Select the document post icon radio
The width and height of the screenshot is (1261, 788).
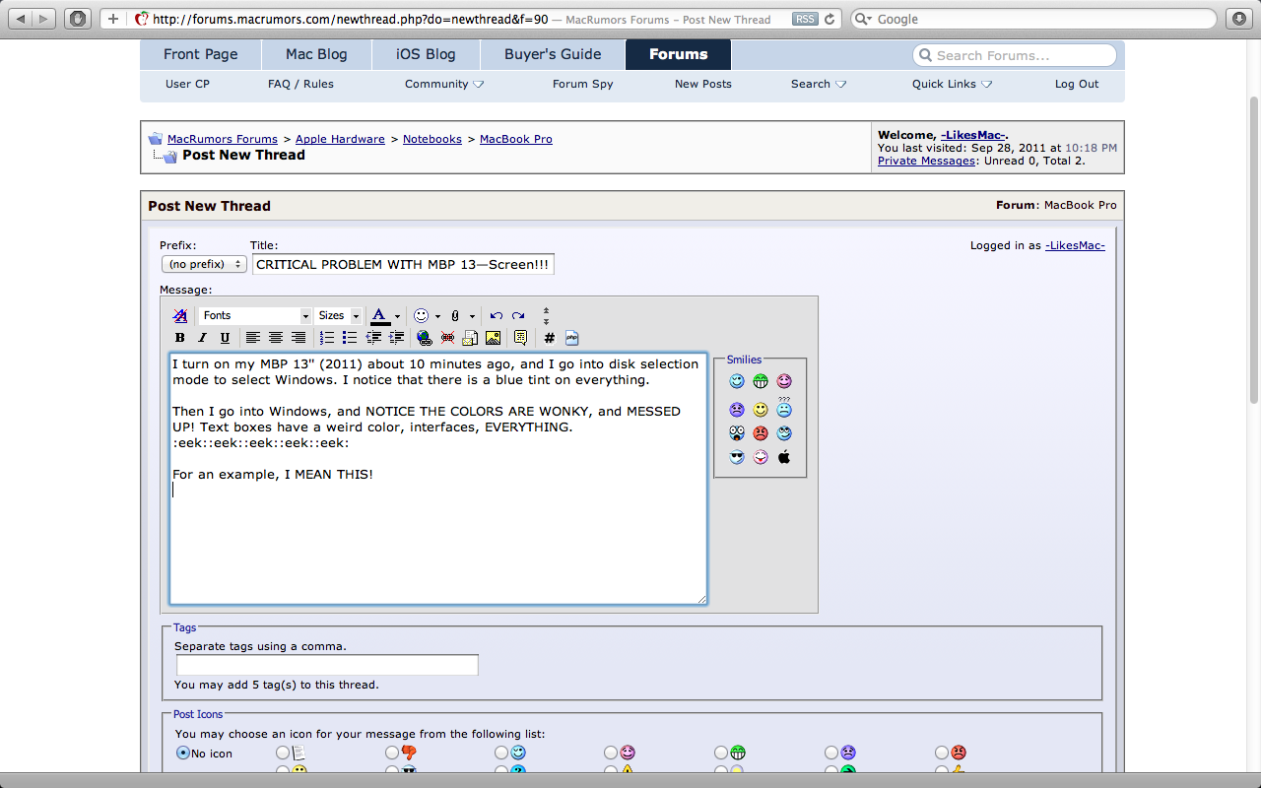point(283,753)
